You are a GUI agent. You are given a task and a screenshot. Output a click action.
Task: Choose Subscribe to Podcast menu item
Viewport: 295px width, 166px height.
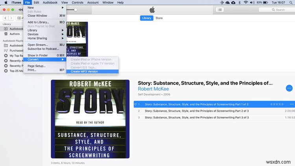[x=45, y=49]
